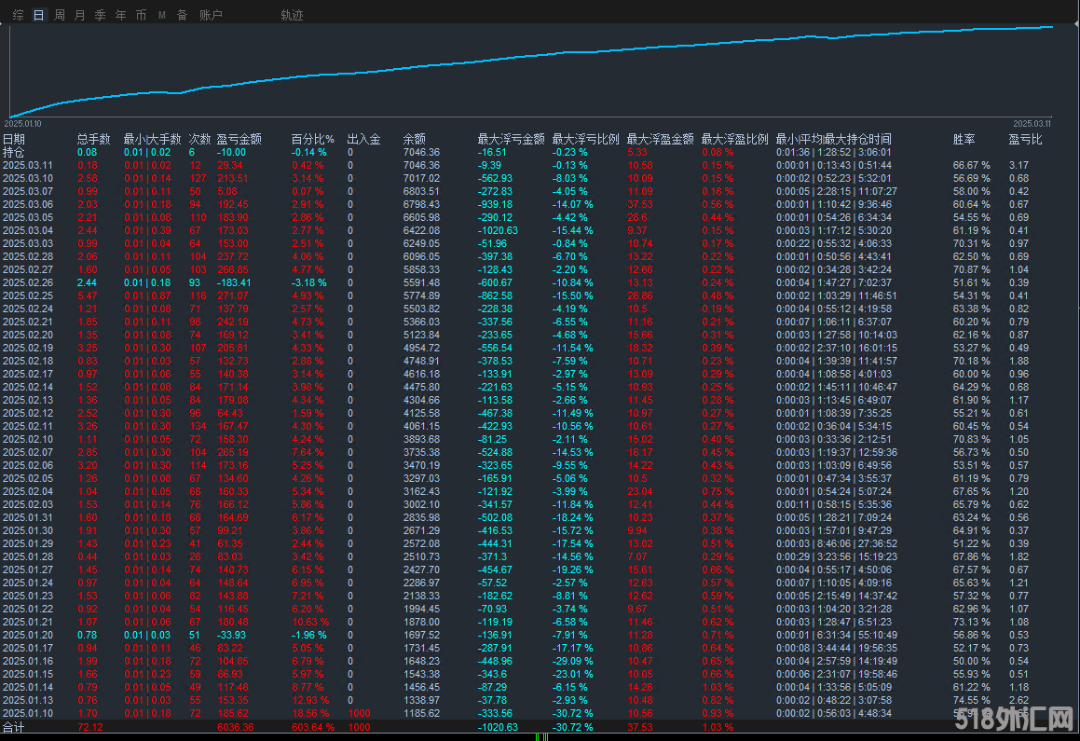Open the 月 monthly tab
Viewport: 1080px width, 741px height.
point(80,15)
